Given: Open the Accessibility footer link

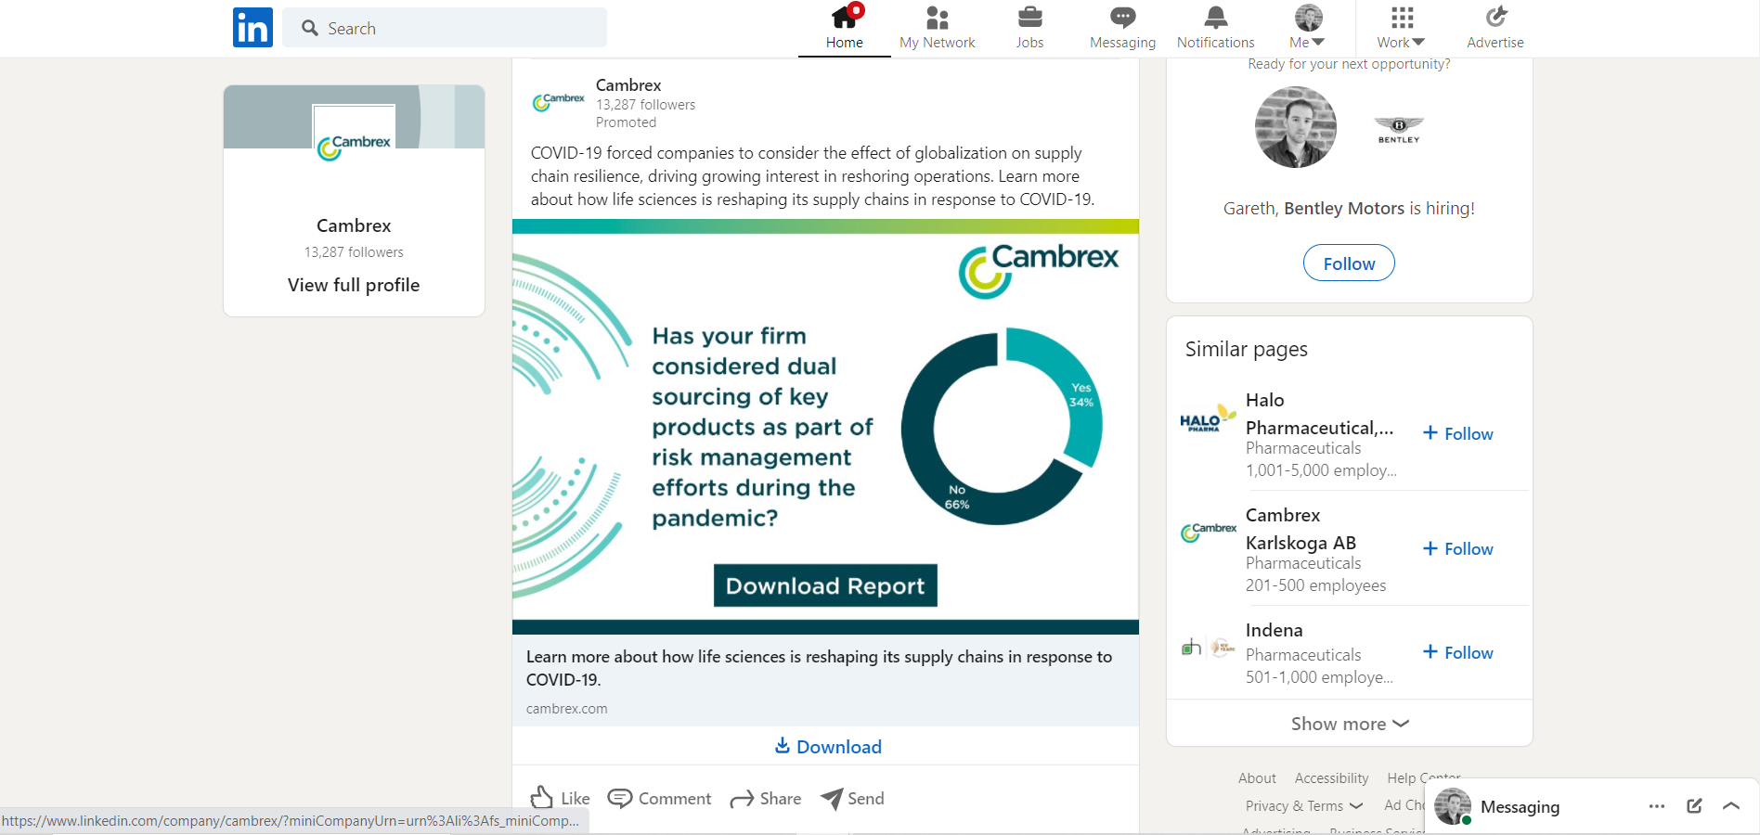Looking at the screenshot, I should pyautogui.click(x=1331, y=778).
